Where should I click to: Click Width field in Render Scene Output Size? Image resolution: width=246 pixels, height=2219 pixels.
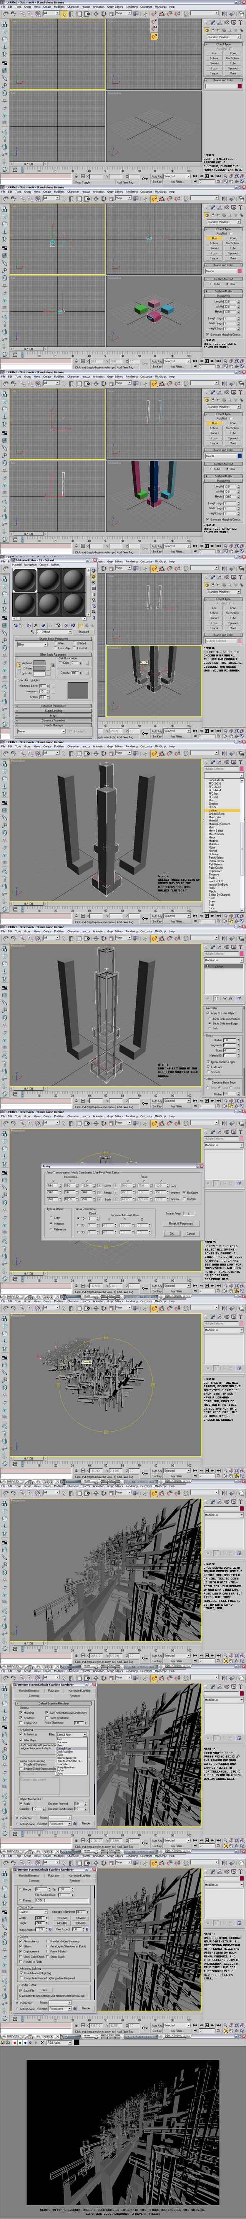tap(40, 1919)
